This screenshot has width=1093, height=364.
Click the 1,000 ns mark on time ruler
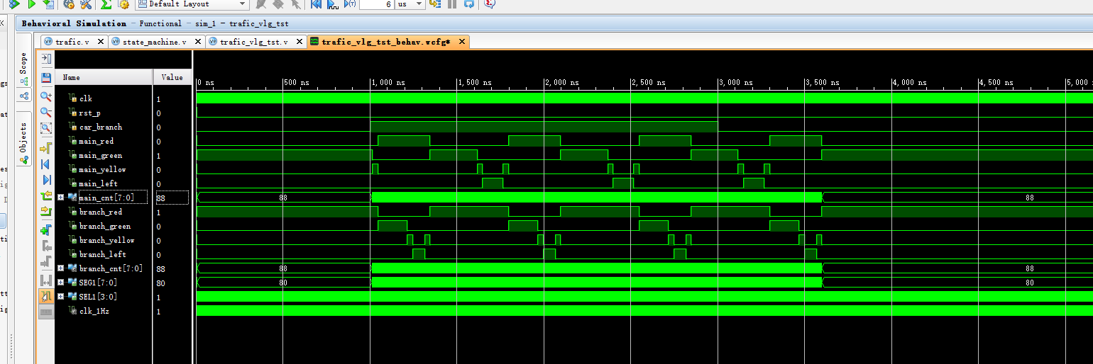pos(389,83)
